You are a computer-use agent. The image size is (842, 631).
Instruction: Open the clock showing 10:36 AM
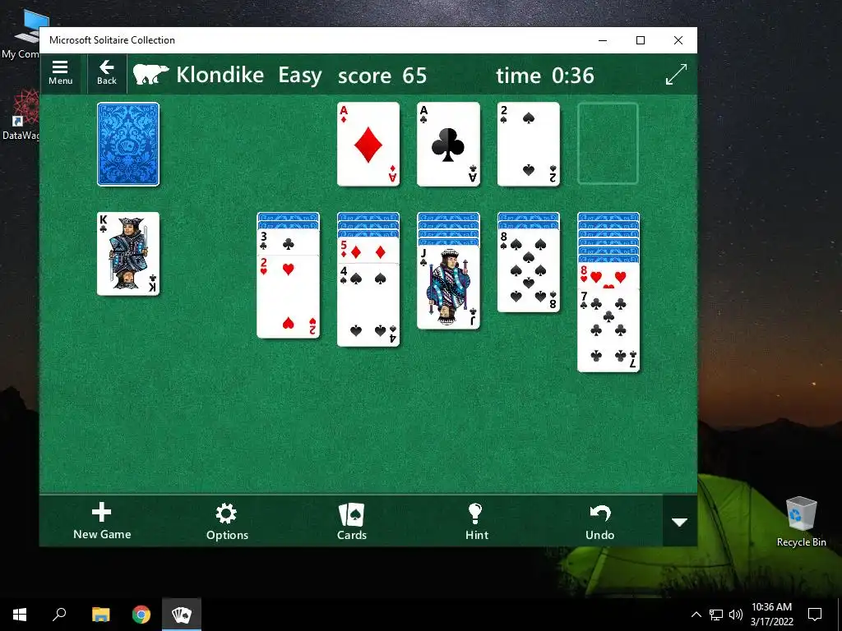[x=771, y=615]
